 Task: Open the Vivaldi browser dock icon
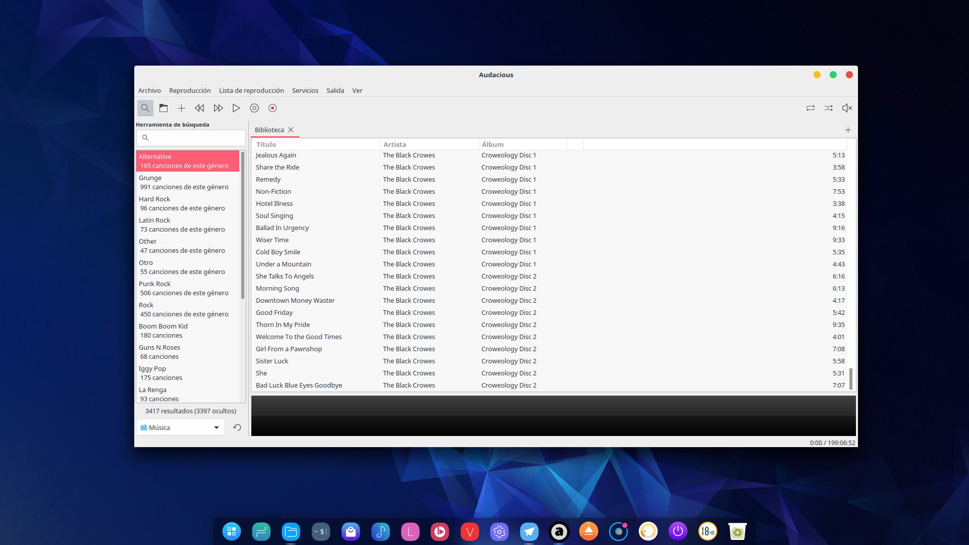click(x=469, y=531)
